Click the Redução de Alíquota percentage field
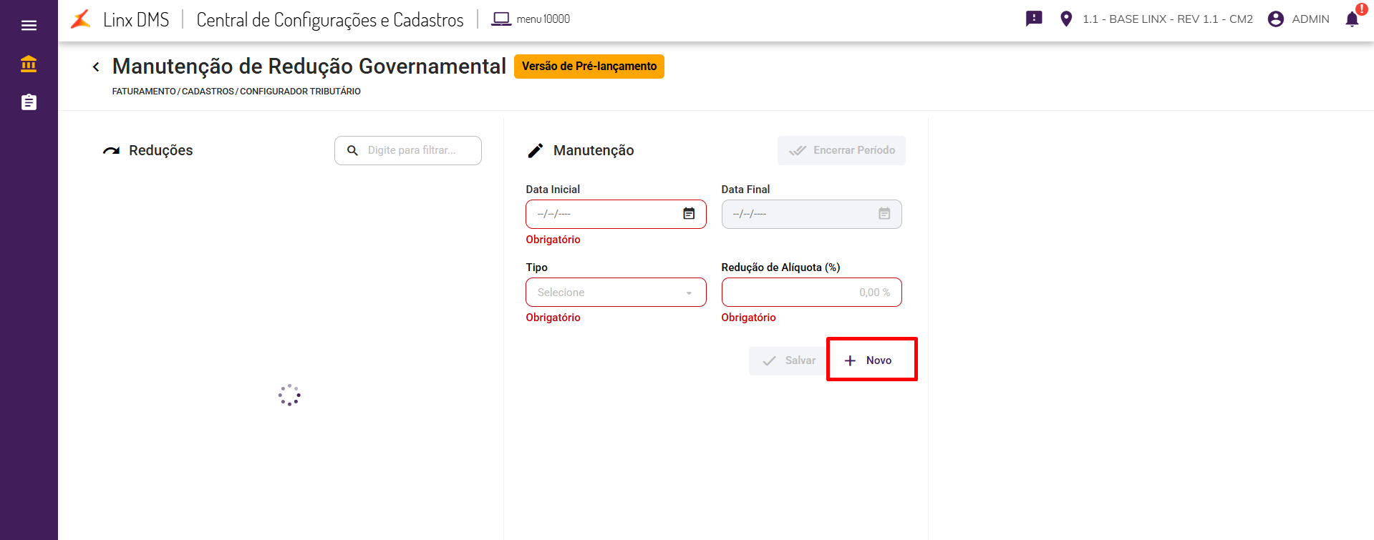 click(x=811, y=293)
